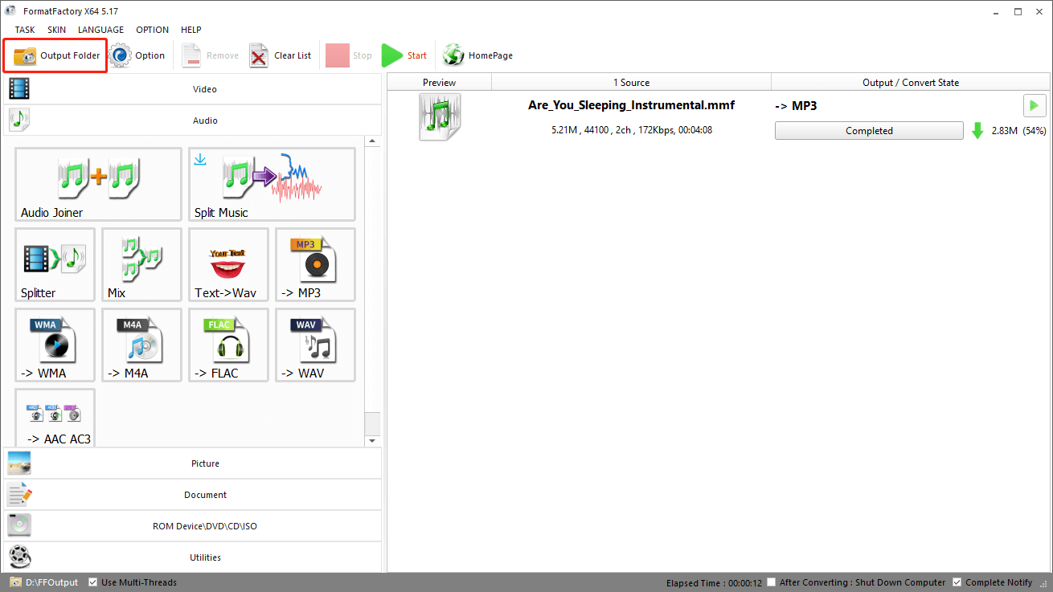Play the converted MP3 output
This screenshot has height=592, width=1053.
(x=1034, y=105)
